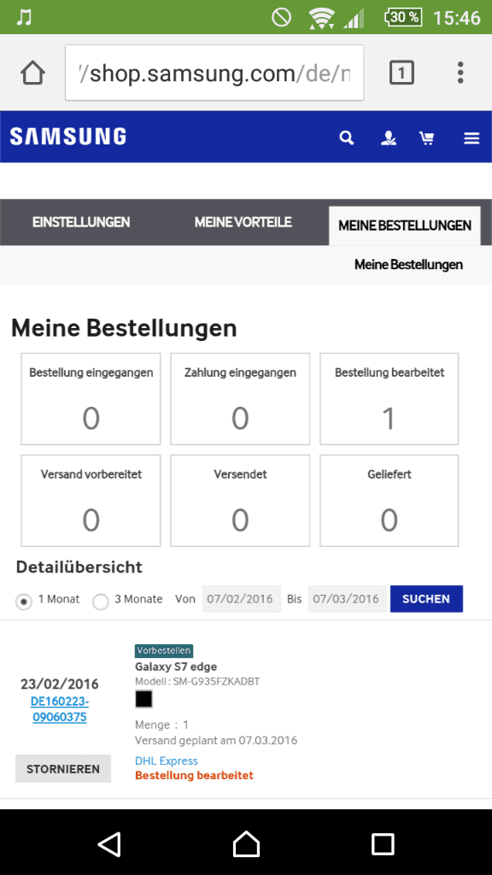Image resolution: width=492 pixels, height=875 pixels.
Task: Click the status bar clock 15:46
Action: 457,18
